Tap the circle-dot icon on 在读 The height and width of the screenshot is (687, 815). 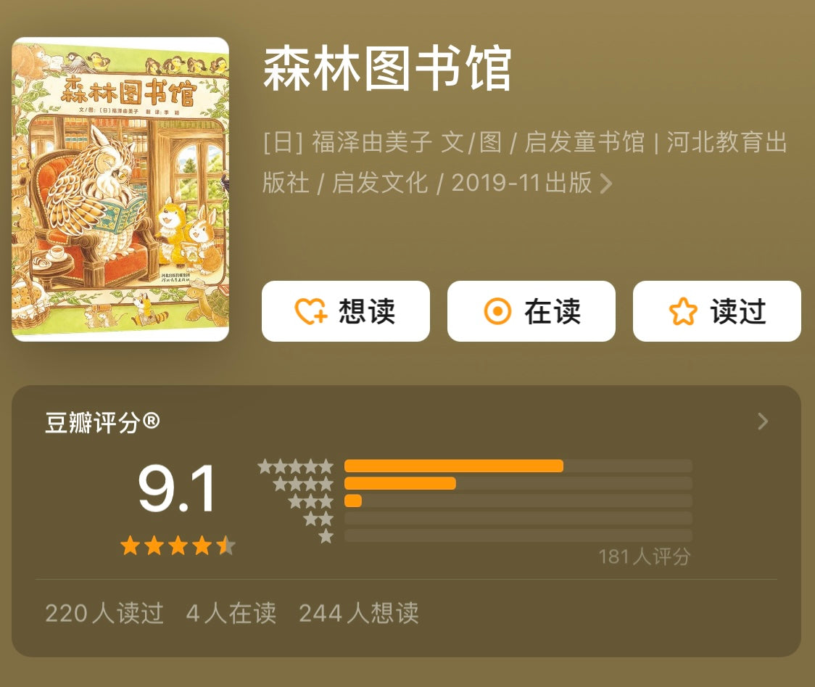[497, 311]
